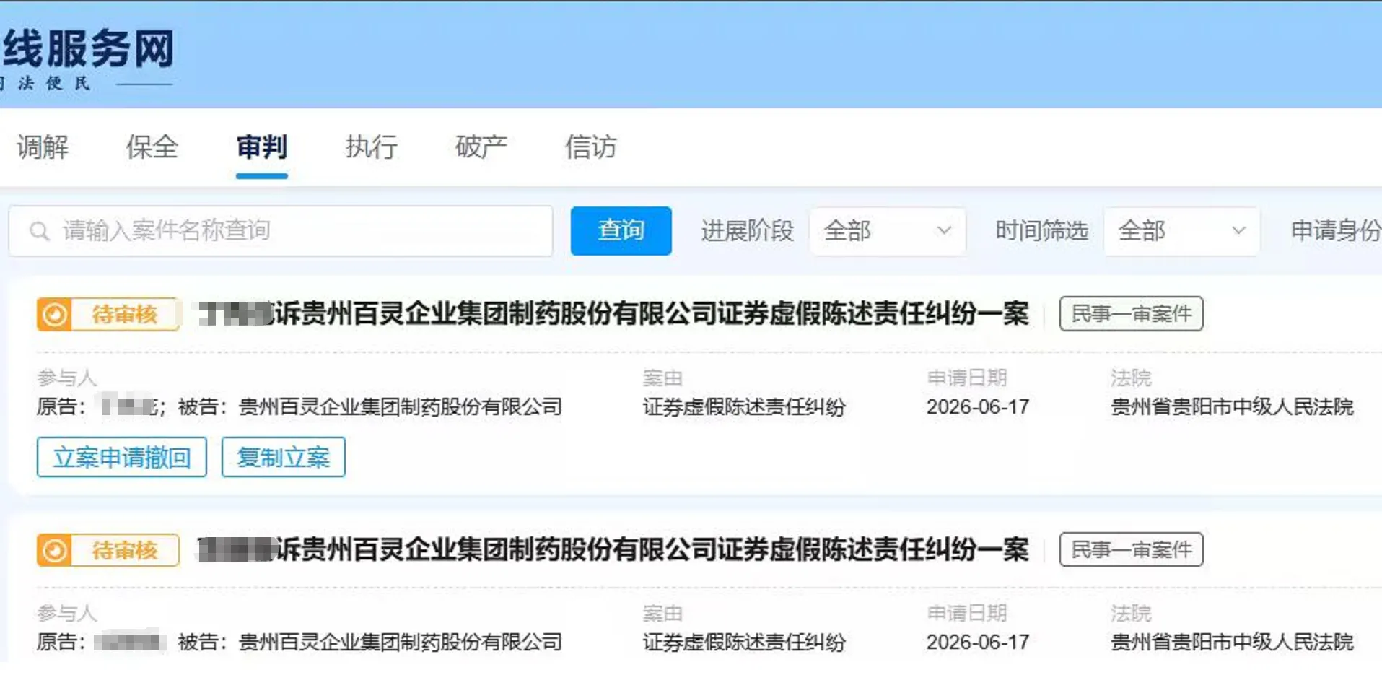The image size is (1382, 675).
Task: Switch to the 保全 tab
Action: coord(152,147)
